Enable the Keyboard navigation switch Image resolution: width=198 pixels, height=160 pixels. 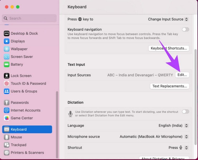click(186, 30)
